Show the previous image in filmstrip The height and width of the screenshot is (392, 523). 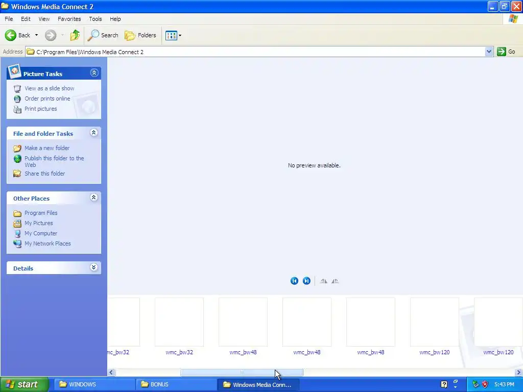[x=294, y=281]
